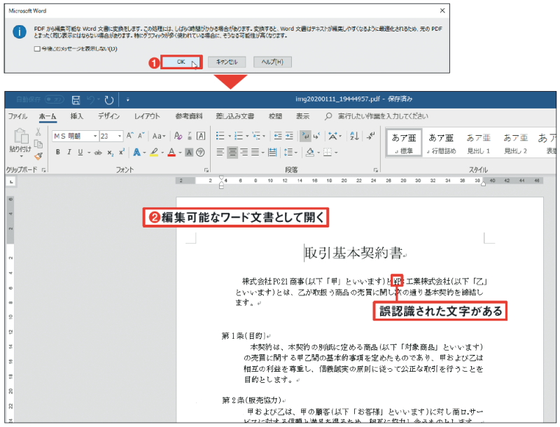Open the font size 23 dropdown
This screenshot has width=560, height=427.
[x=120, y=136]
